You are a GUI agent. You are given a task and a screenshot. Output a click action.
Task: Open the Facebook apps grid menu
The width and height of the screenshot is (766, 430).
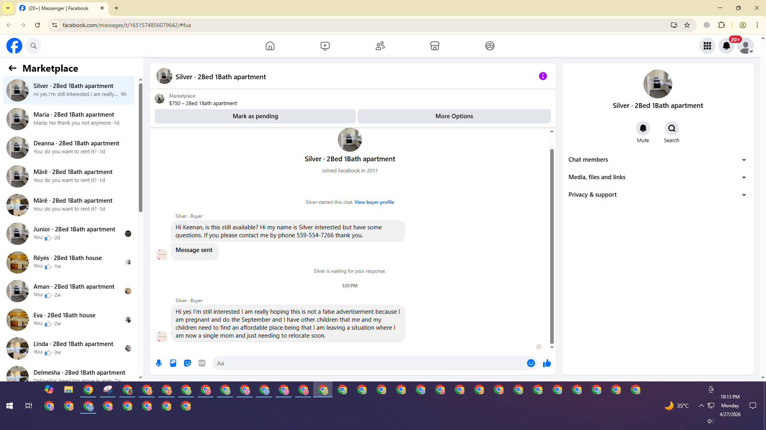[707, 46]
